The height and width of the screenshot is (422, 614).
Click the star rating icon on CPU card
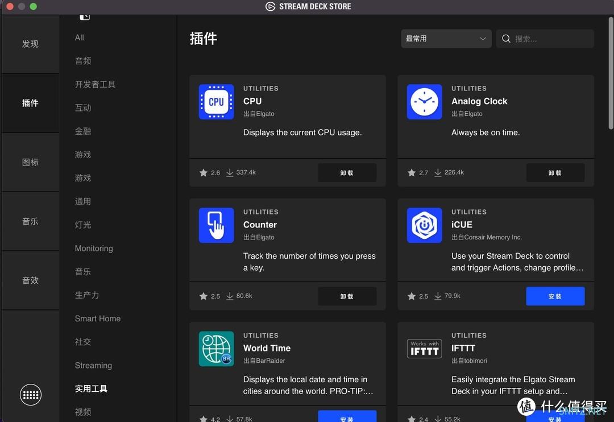[x=203, y=172]
